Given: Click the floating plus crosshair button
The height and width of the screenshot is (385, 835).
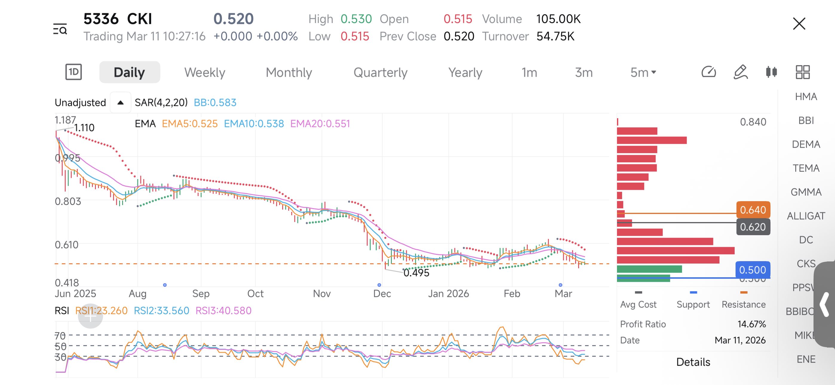Looking at the screenshot, I should click(x=90, y=316).
